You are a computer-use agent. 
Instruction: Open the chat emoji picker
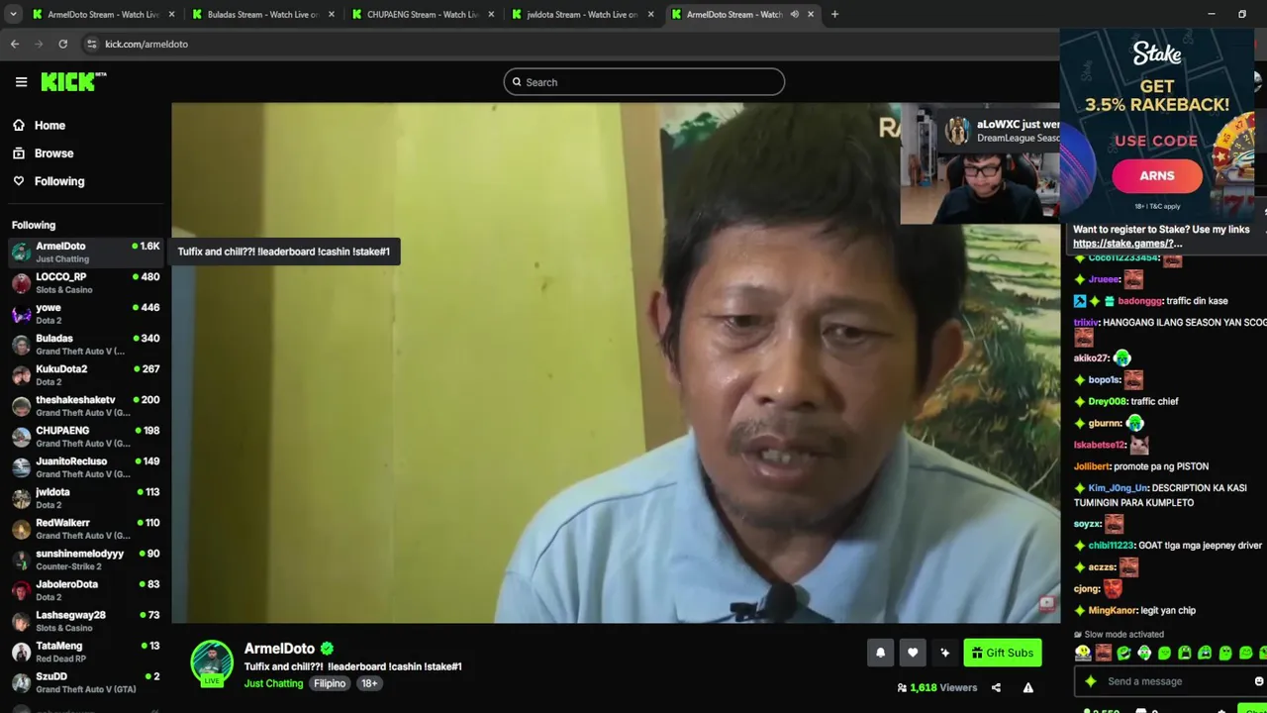click(1258, 681)
